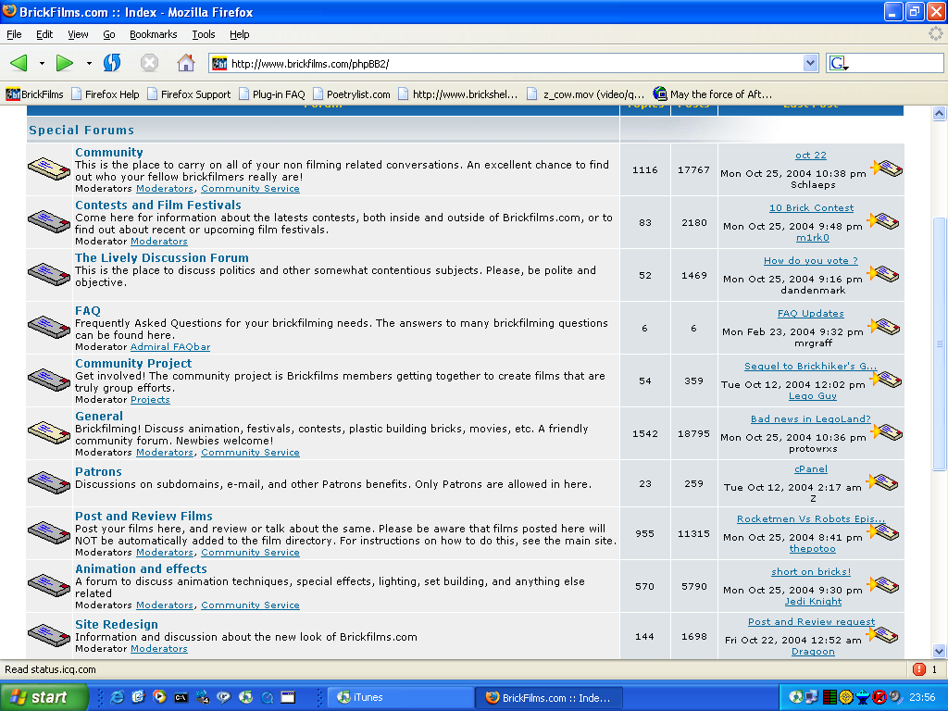Click the red alert icon in status bar

[x=919, y=669]
